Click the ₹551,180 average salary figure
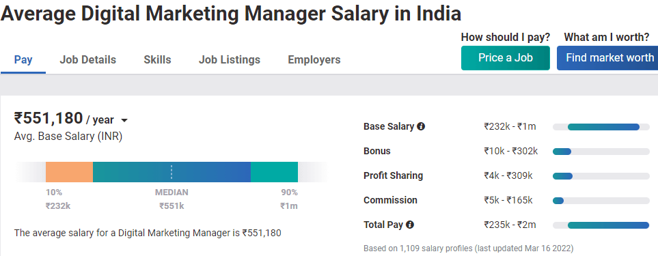The image size is (658, 256). pos(49,118)
